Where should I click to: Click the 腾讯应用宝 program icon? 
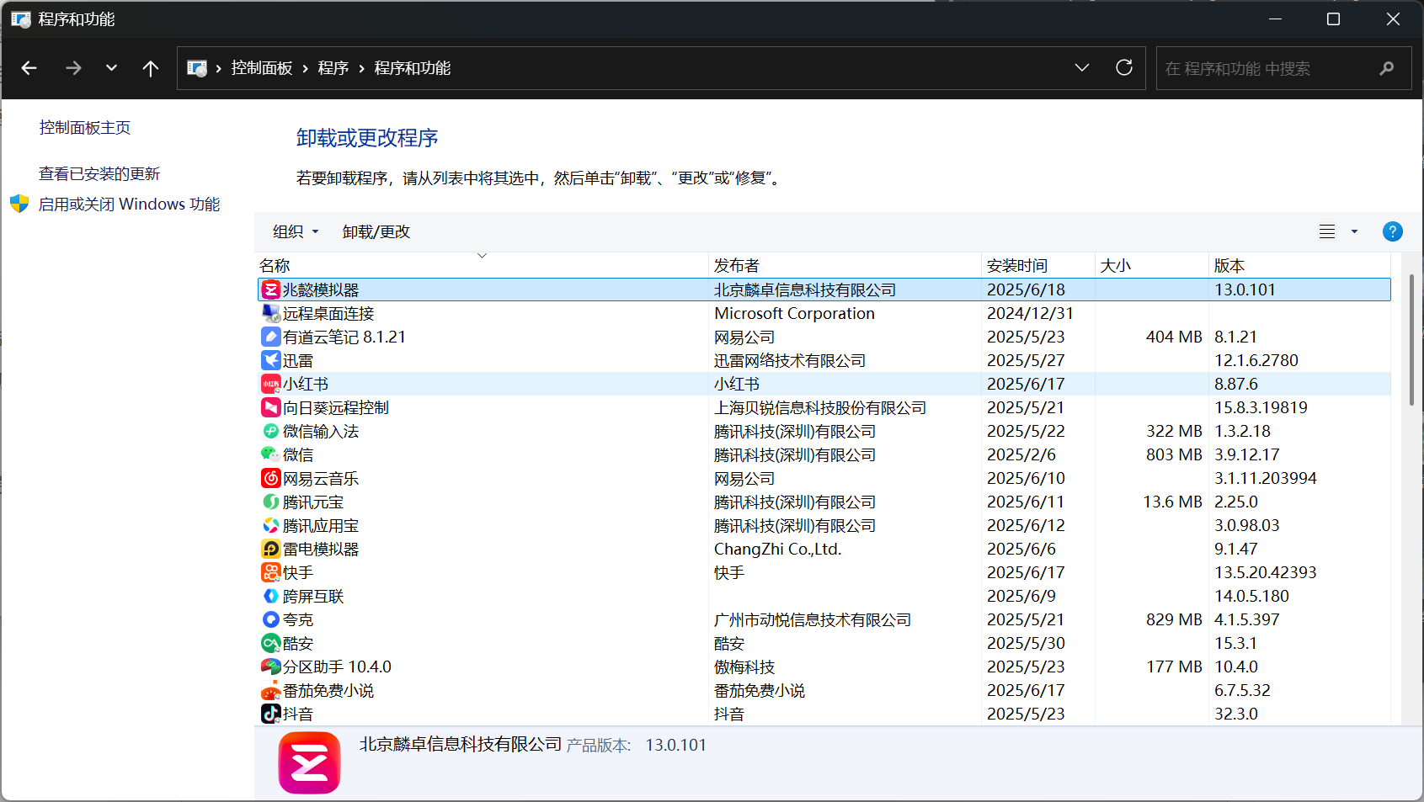[270, 525]
